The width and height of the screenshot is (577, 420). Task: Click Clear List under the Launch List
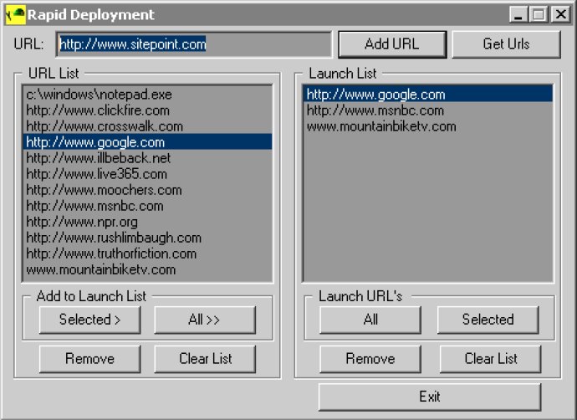(x=491, y=359)
